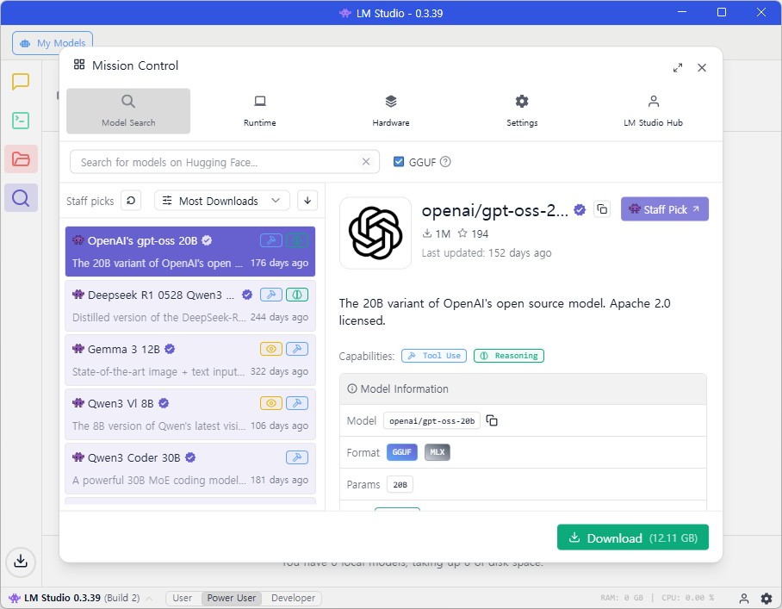Switch to User mode
The width and height of the screenshot is (782, 609).
(x=183, y=598)
